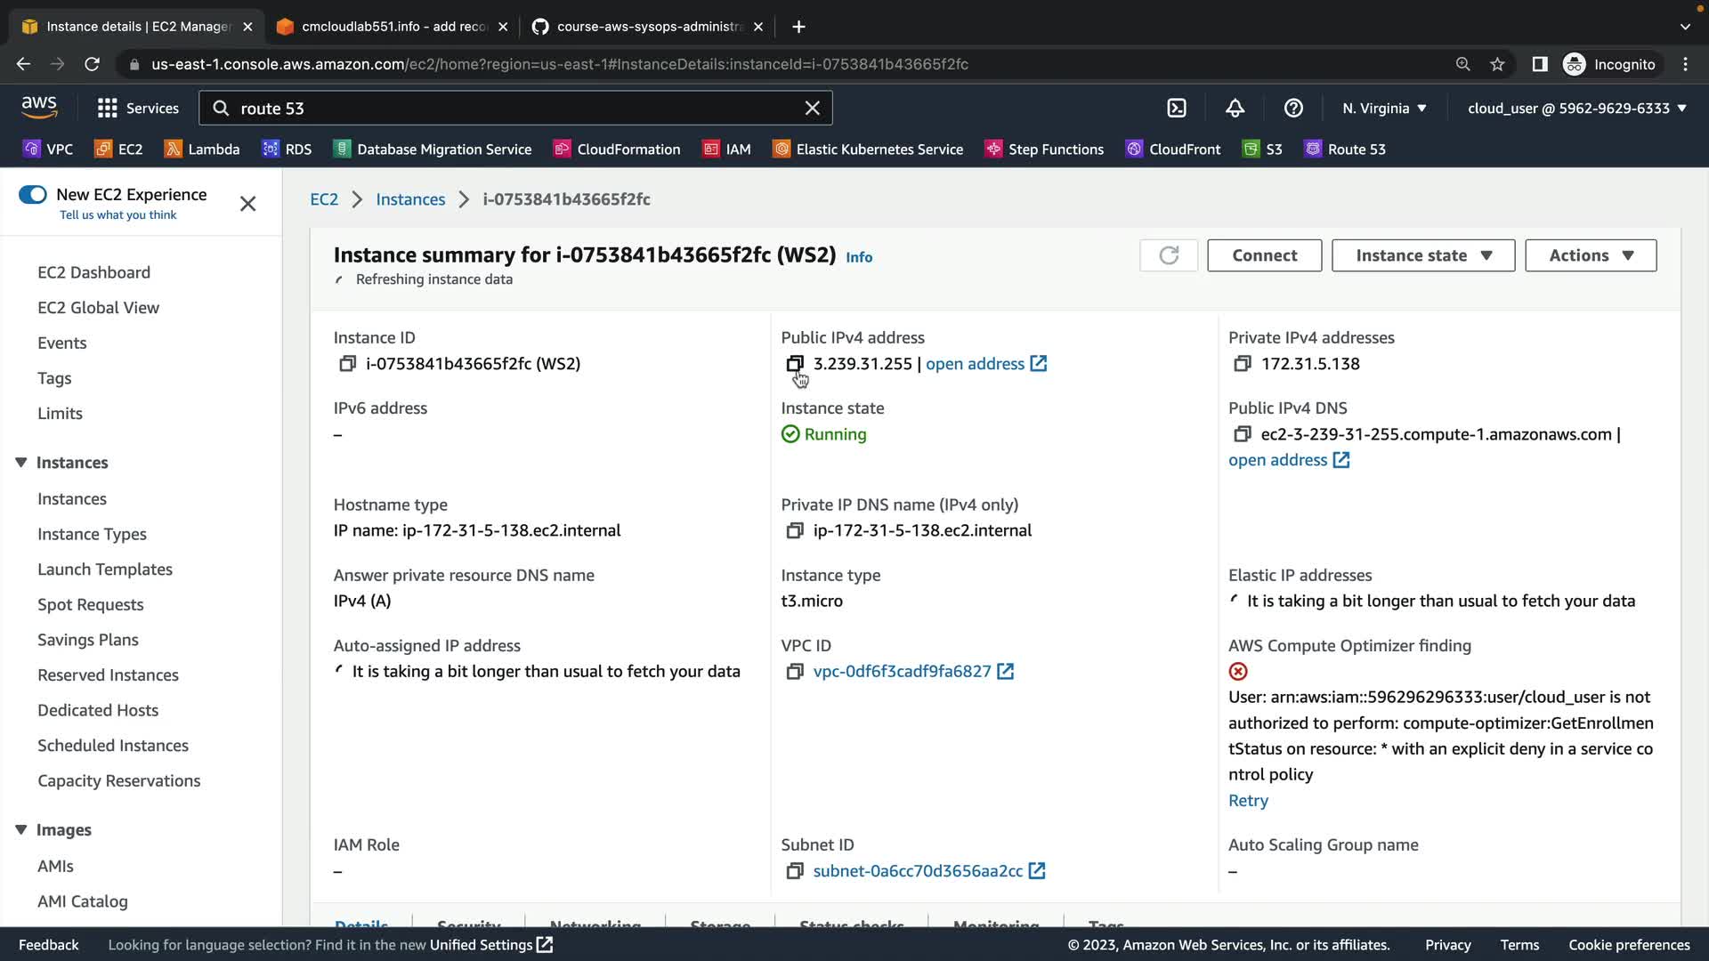Clear the route 53 search text
Image resolution: width=1709 pixels, height=961 pixels.
[x=812, y=108]
